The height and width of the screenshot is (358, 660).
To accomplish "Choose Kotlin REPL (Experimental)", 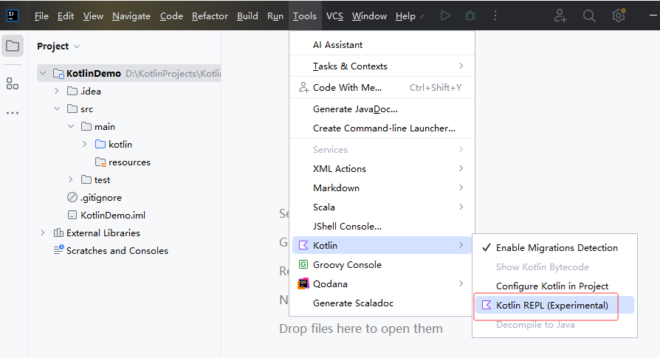I will click(x=554, y=306).
